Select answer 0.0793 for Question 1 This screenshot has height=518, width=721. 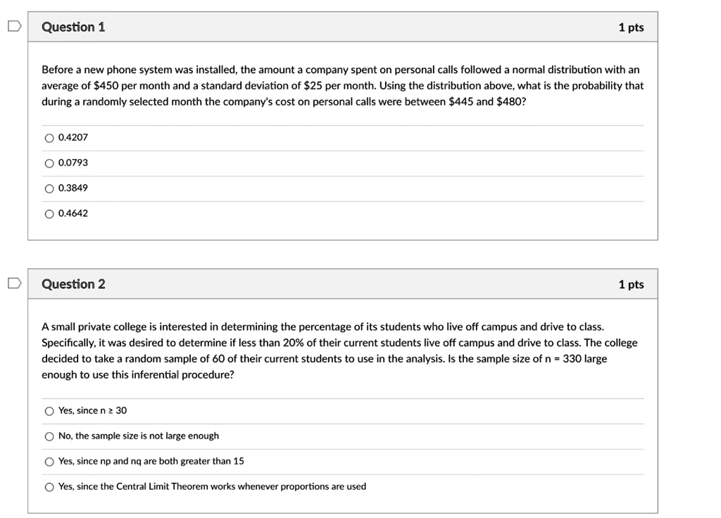(49, 163)
